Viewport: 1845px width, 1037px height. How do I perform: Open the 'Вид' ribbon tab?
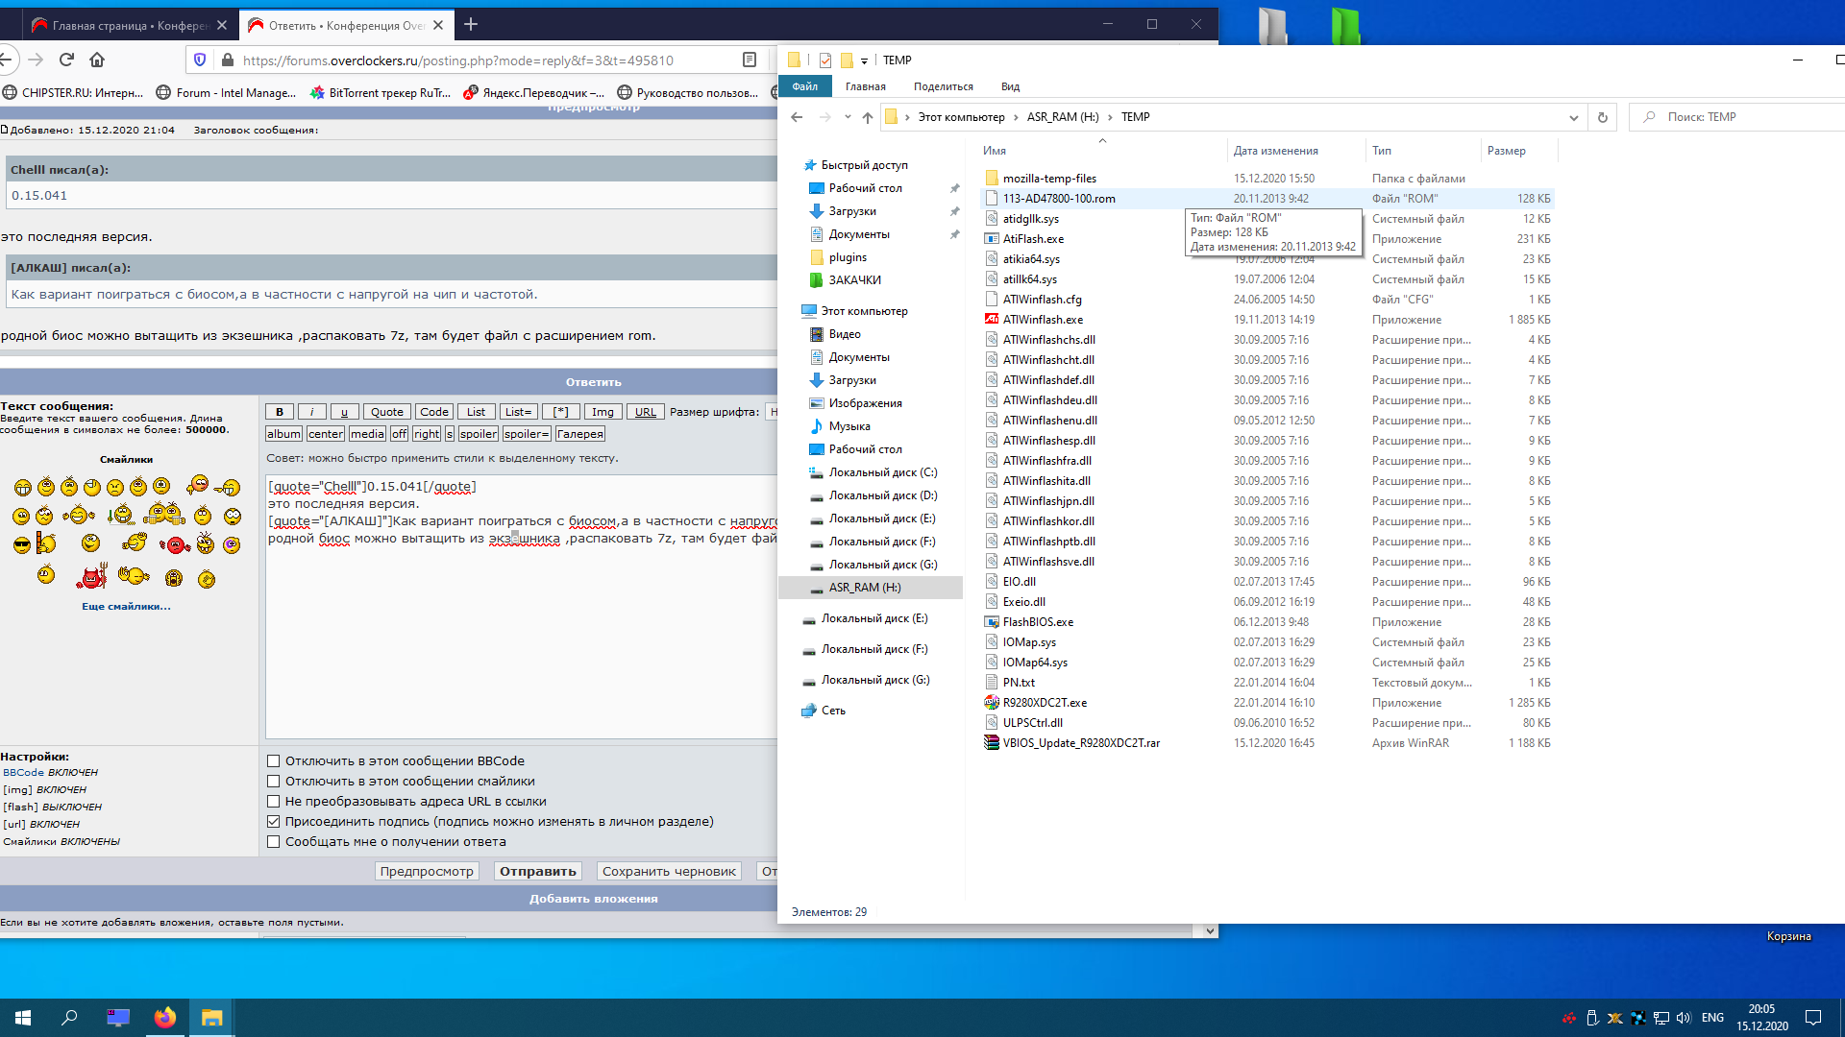(1010, 86)
